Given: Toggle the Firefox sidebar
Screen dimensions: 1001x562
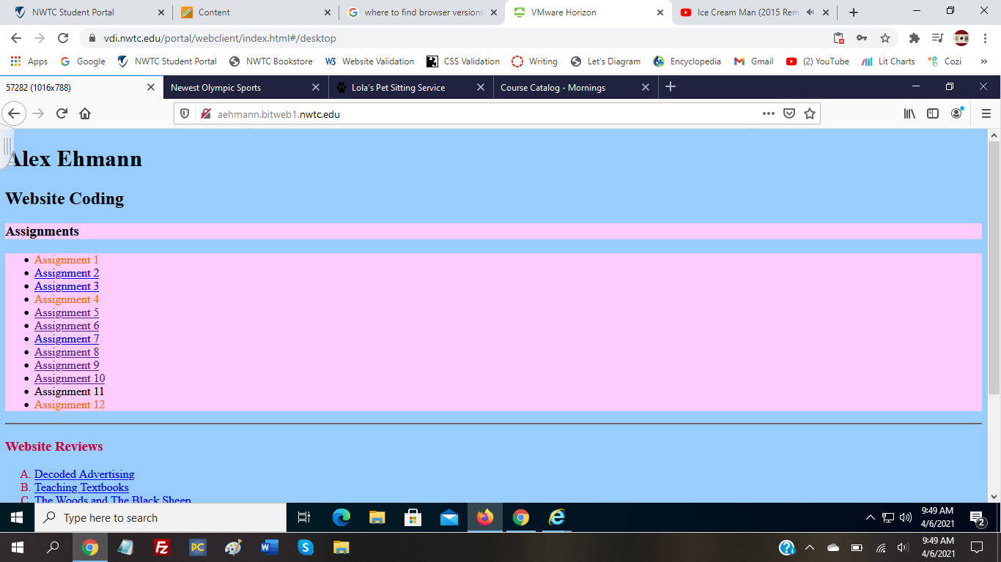Looking at the screenshot, I should [x=931, y=113].
